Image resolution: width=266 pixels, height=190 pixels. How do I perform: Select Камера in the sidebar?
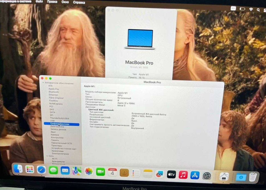point(55,135)
